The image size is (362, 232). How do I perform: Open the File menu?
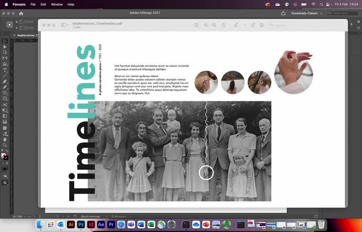click(x=33, y=4)
